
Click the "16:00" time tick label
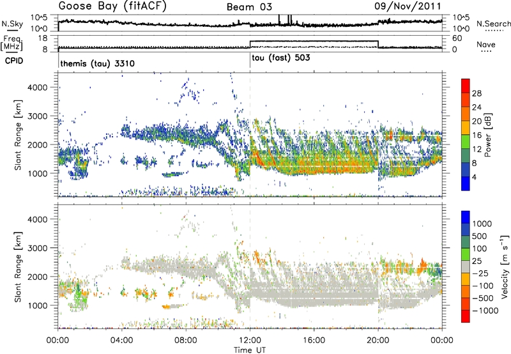tap(314, 341)
